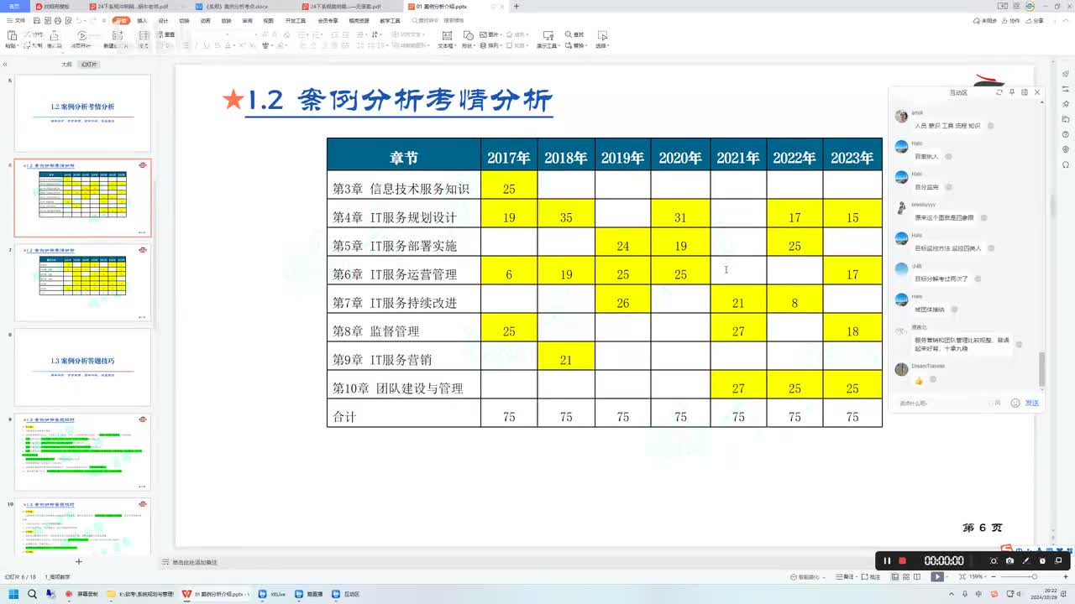
Task: Switch to the 大纲 outline pane tab
Action: 66,64
